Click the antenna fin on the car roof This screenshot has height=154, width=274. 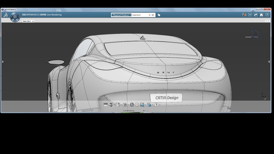click(143, 38)
